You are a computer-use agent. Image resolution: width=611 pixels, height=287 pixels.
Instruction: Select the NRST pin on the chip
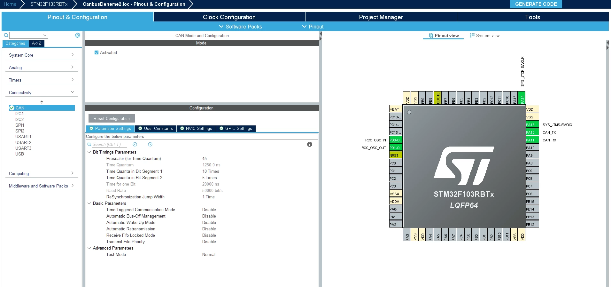click(x=396, y=155)
